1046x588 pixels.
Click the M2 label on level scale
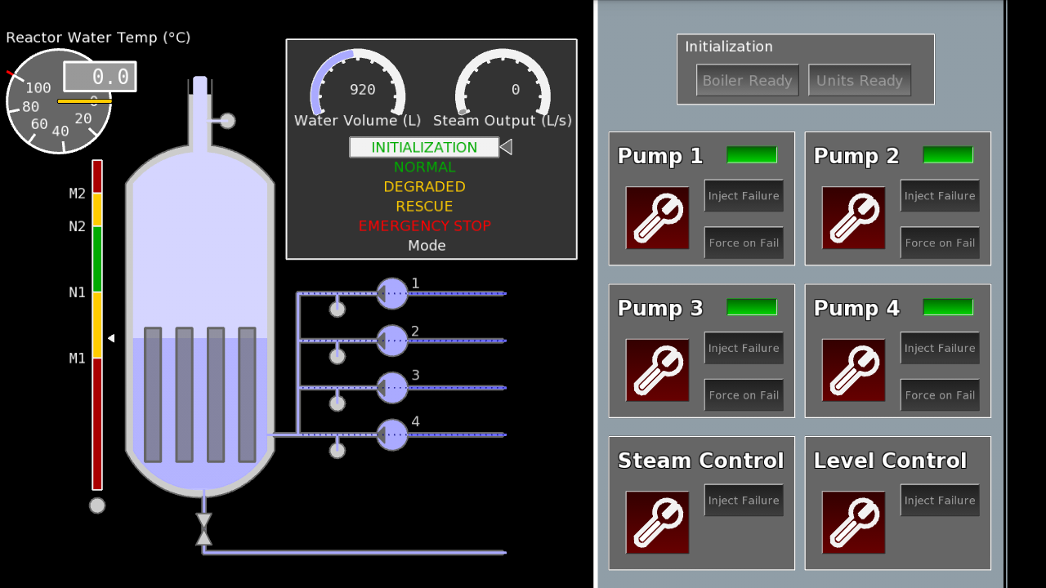pos(78,194)
